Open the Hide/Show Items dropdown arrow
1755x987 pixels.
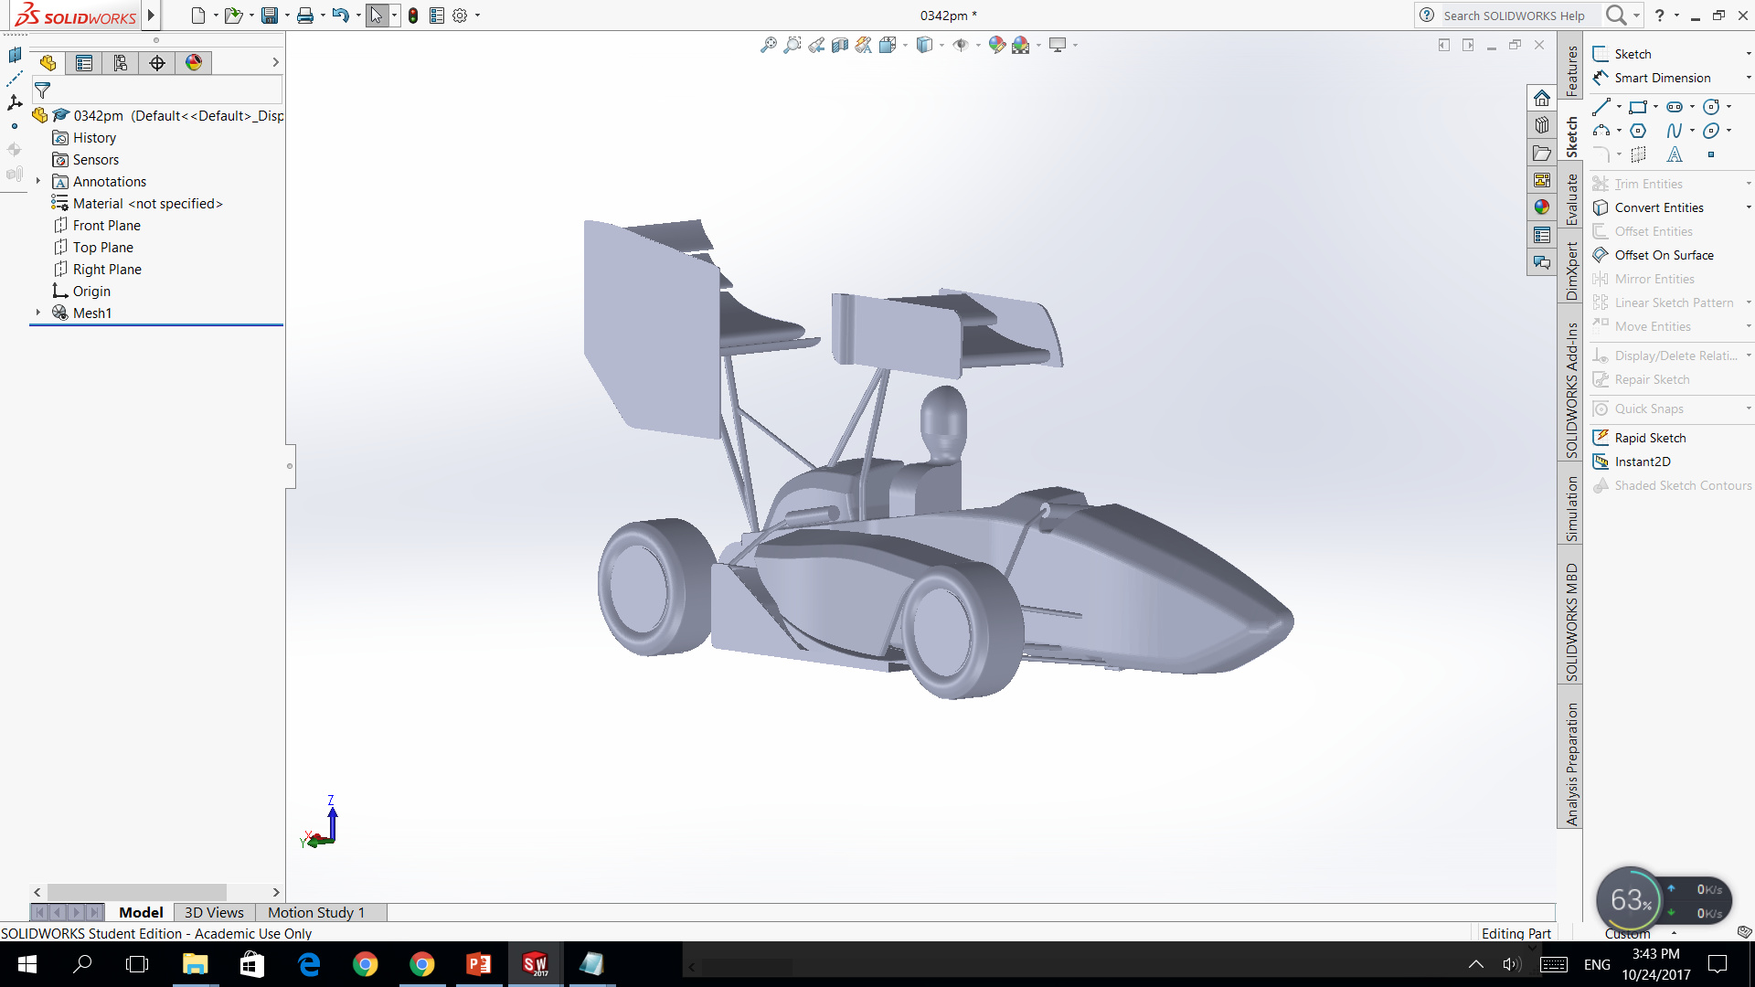(978, 45)
